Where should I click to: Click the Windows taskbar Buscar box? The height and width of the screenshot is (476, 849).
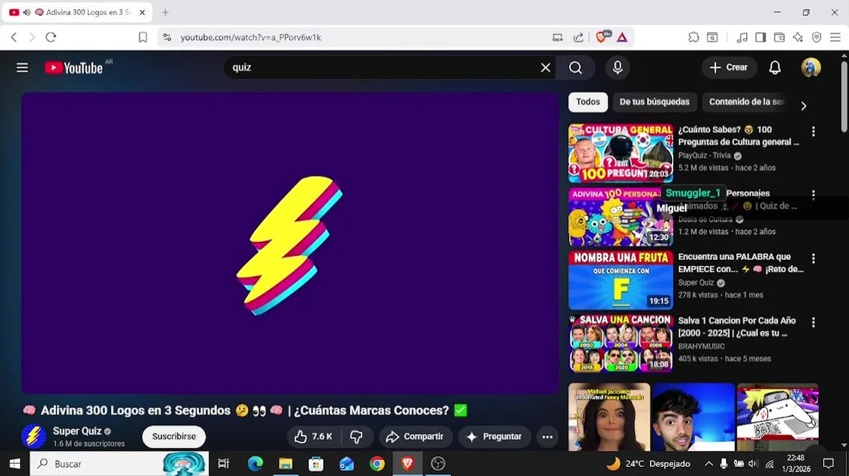[119, 463]
